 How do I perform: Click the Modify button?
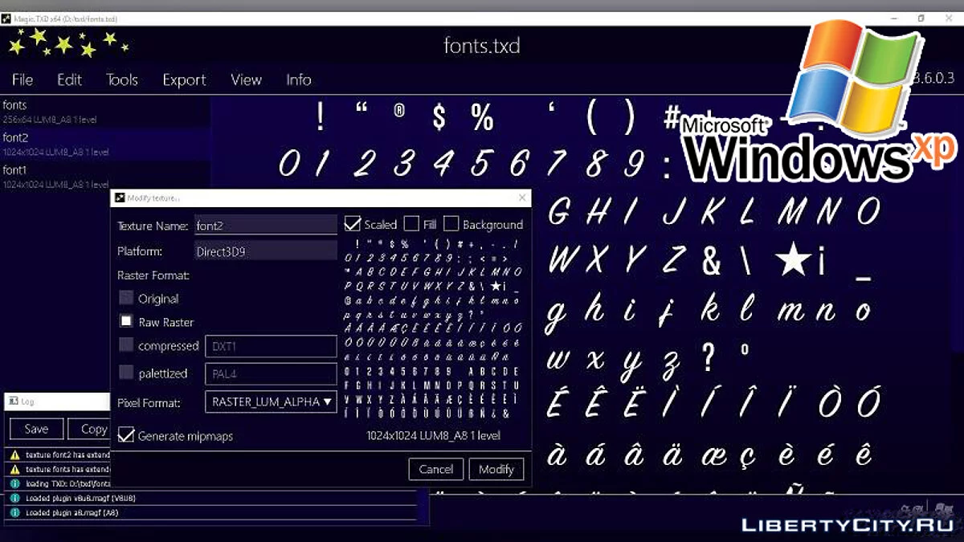pyautogui.click(x=496, y=469)
